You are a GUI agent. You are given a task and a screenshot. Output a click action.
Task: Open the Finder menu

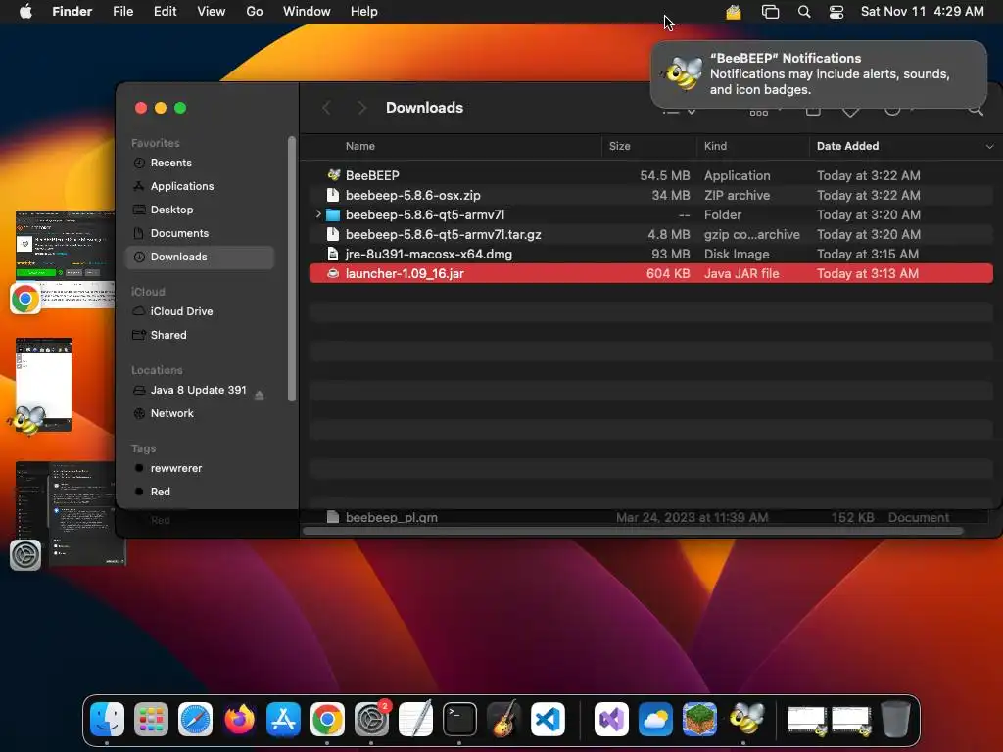pos(72,12)
